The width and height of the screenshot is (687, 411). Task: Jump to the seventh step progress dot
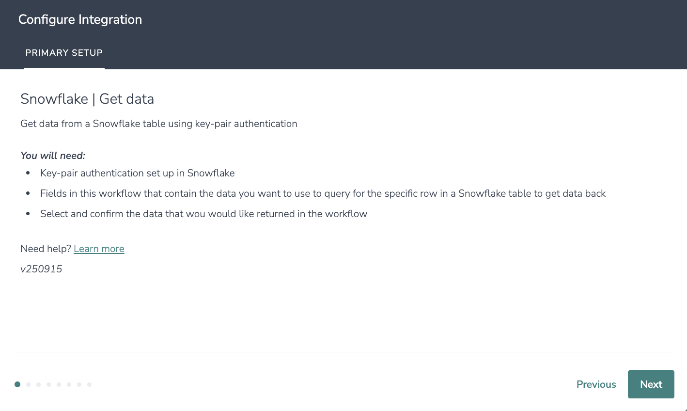point(79,384)
